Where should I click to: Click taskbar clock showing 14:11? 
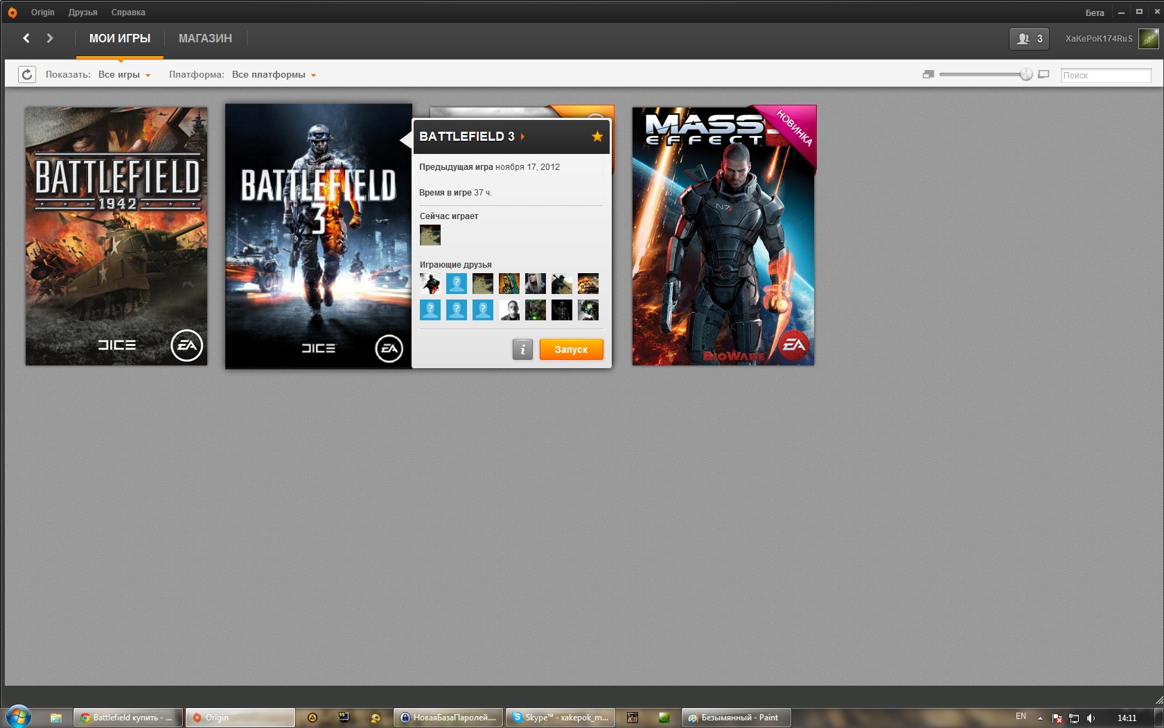(x=1127, y=718)
